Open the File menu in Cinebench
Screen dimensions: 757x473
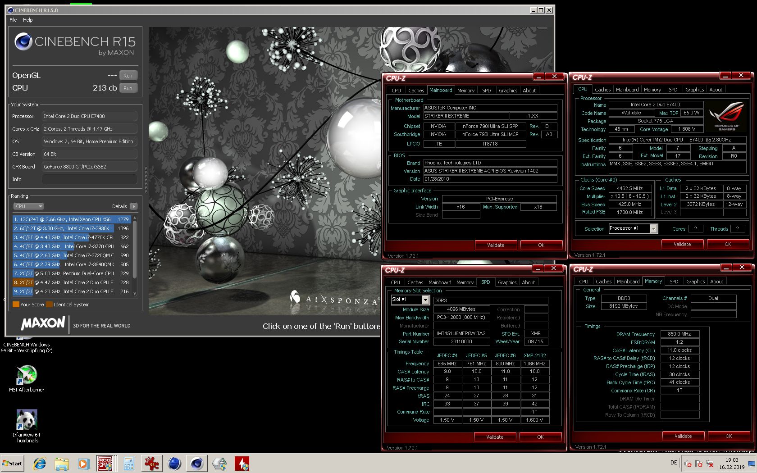point(13,20)
